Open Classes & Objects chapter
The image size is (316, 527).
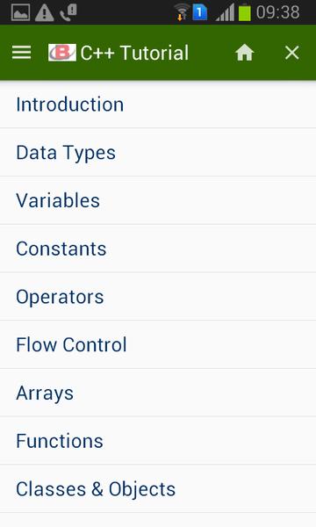(x=158, y=489)
